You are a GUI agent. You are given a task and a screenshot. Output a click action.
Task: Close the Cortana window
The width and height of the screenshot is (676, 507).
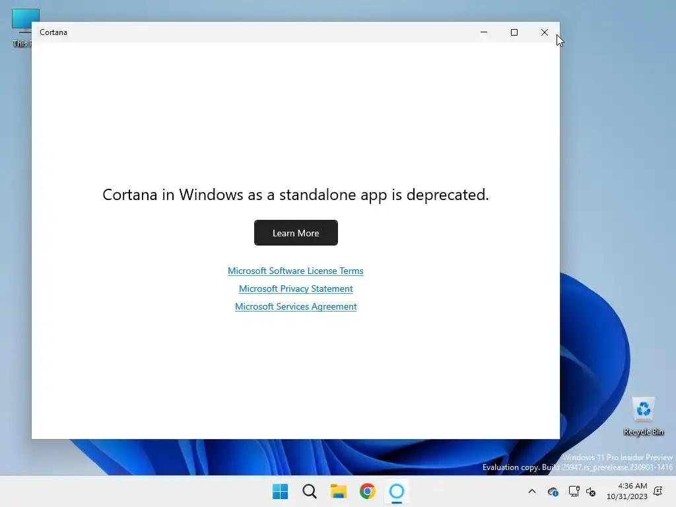tap(545, 32)
